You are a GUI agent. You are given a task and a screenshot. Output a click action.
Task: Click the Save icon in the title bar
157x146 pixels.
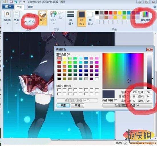click(x=11, y=2)
